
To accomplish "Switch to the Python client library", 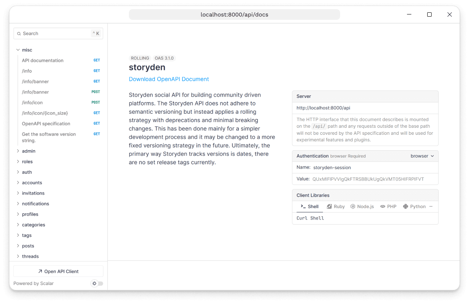I will point(414,206).
